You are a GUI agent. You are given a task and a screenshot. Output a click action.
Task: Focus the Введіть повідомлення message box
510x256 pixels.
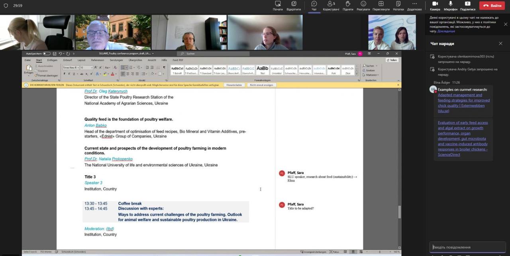point(467,247)
